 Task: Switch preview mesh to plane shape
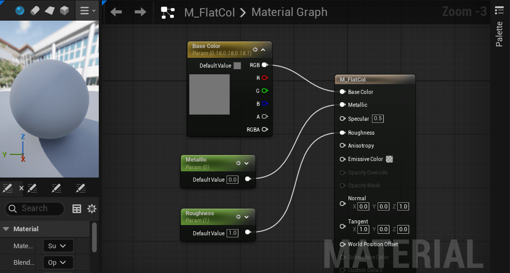pyautogui.click(x=50, y=10)
